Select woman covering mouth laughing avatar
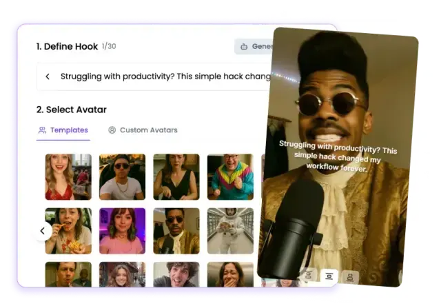441x306 pixels. [x=230, y=274]
